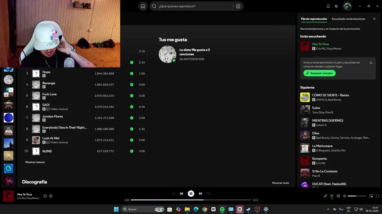Toggle liked checkmark on the 2:15 track

pyautogui.click(x=132, y=62)
